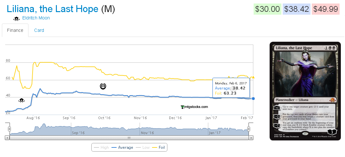Viewport: 345px width, 157px height.
Task: Open the Eldritch Moon set link
Action: point(36,18)
